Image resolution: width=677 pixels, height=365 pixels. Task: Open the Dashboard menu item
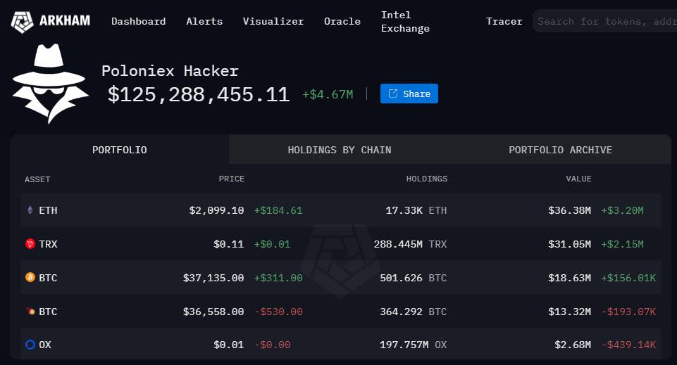[x=138, y=21]
